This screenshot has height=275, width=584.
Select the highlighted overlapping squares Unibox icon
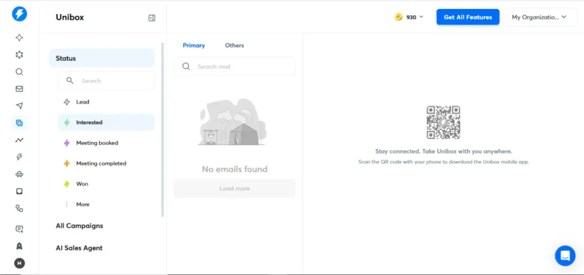(x=19, y=123)
